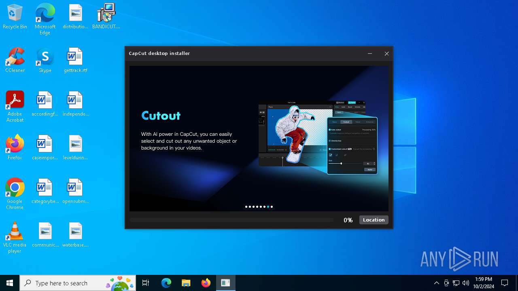Open the Firefox desktop shortcut
This screenshot has height=291, width=518.
[x=15, y=148]
